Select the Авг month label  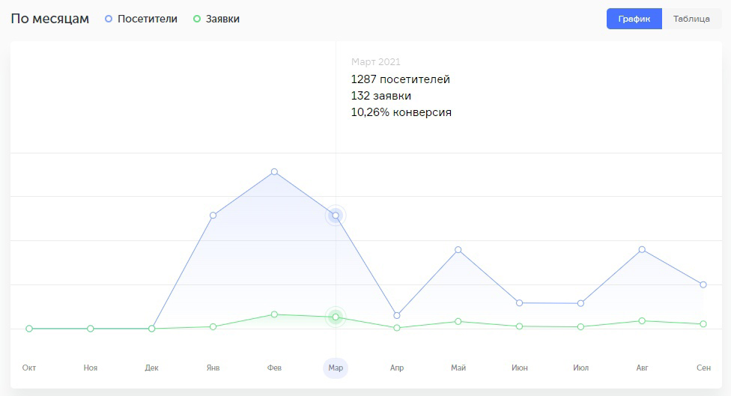click(x=642, y=368)
